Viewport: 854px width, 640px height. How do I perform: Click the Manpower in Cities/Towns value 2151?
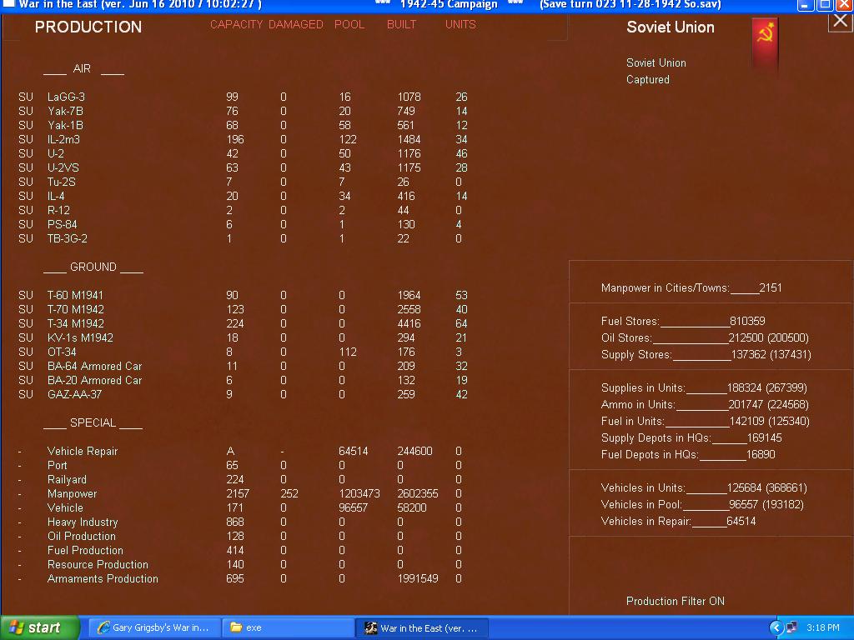click(x=770, y=287)
